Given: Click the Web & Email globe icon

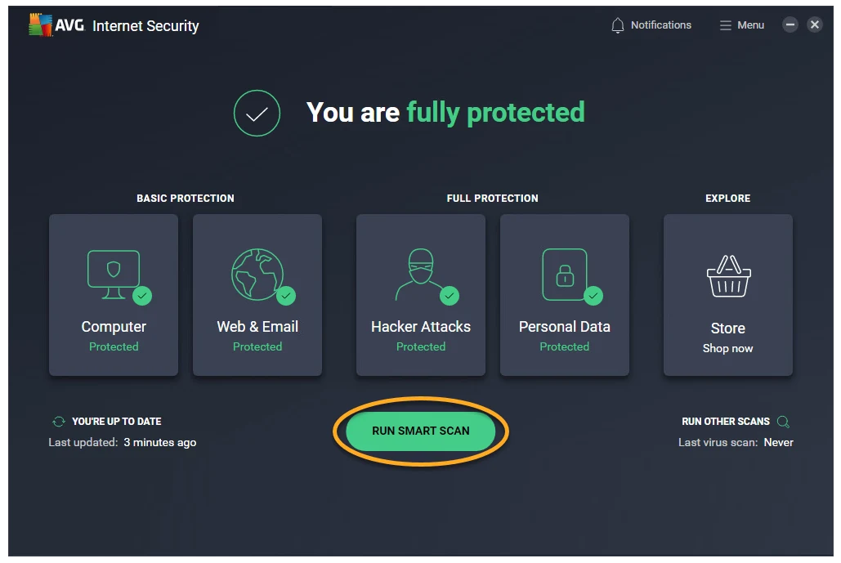Looking at the screenshot, I should click(x=257, y=274).
